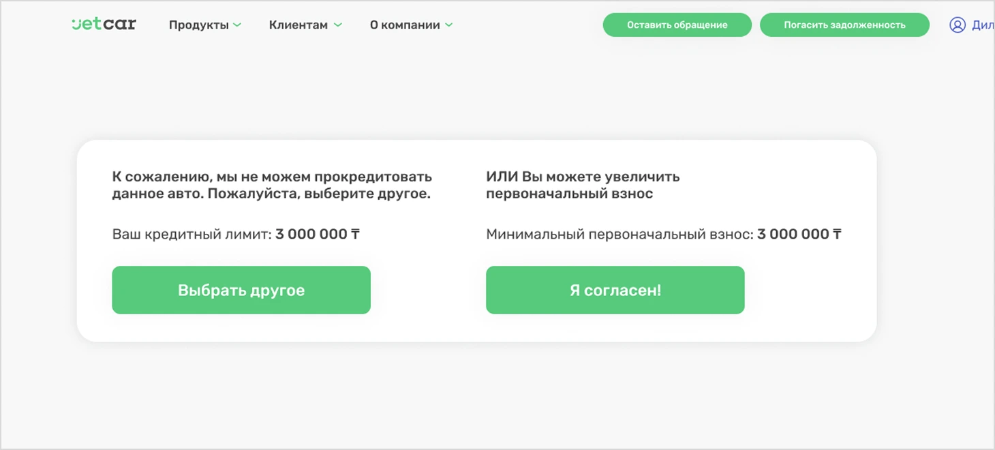The width and height of the screenshot is (995, 450).
Task: Click the minimum down payment amount text
Action: [x=795, y=233]
